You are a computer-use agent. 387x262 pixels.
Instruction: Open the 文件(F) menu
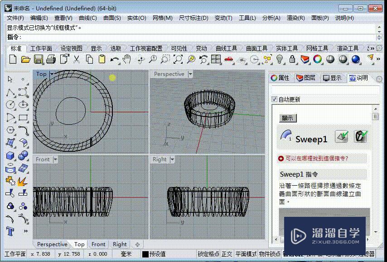[15, 18]
